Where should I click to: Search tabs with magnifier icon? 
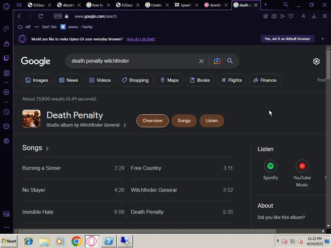pos(285,5)
